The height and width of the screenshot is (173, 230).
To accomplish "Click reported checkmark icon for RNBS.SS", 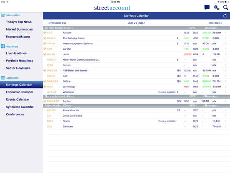I will pyautogui.click(x=45, y=71).
